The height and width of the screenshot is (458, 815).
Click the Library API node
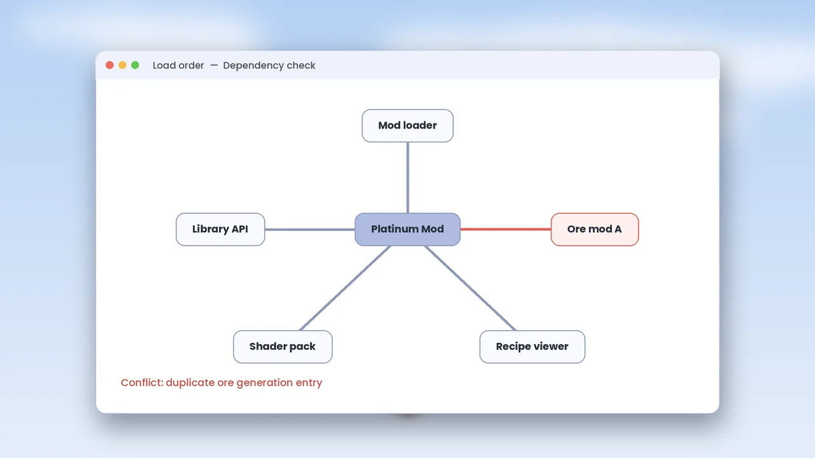[220, 229]
